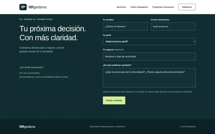215x134 pixels.
Task: Click the ¿En qué podemos ayudarte? textarea
Action: pyautogui.click(x=149, y=78)
